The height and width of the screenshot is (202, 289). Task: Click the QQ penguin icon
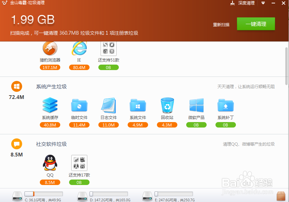(x=50, y=163)
